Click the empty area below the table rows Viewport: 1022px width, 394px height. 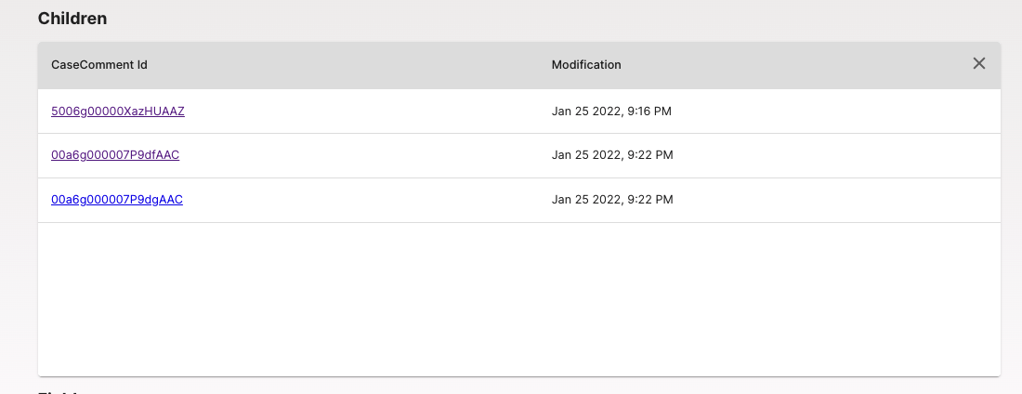tap(518, 299)
